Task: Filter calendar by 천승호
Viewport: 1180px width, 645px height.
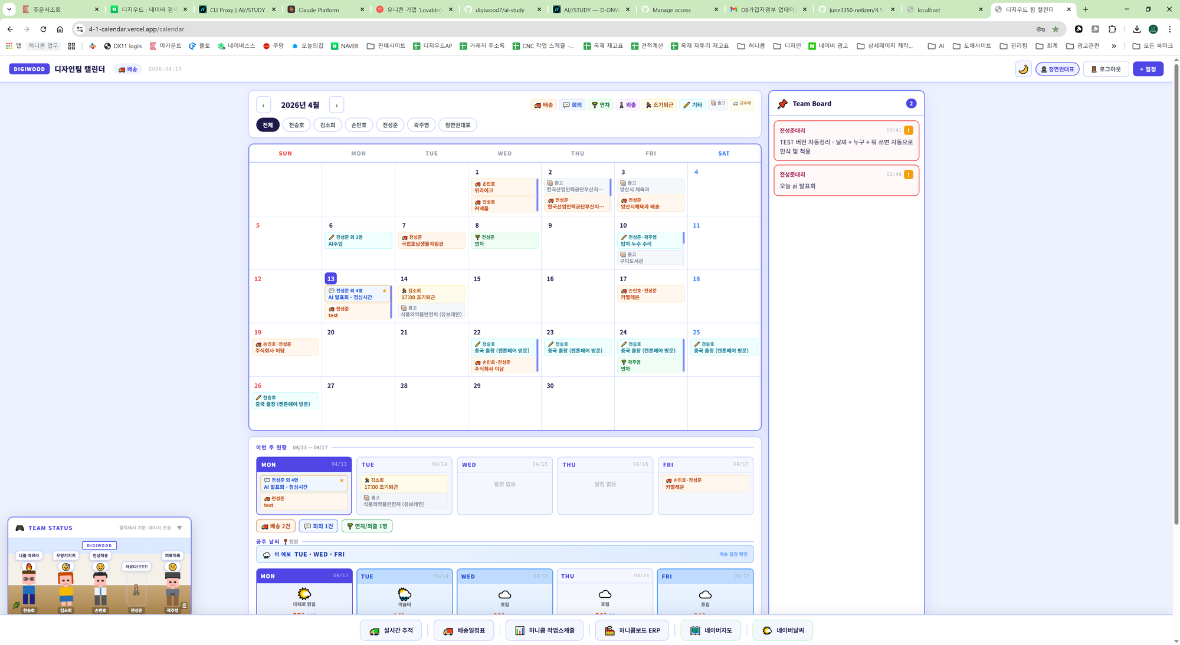Action: tap(297, 125)
